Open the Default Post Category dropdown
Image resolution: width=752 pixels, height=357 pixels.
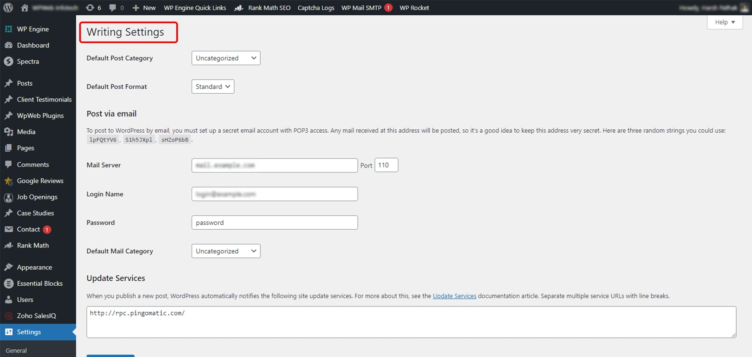click(x=226, y=58)
